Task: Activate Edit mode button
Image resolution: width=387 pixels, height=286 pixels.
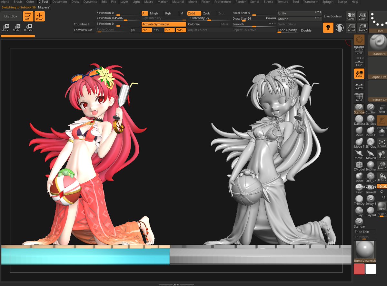Action: 28,16
